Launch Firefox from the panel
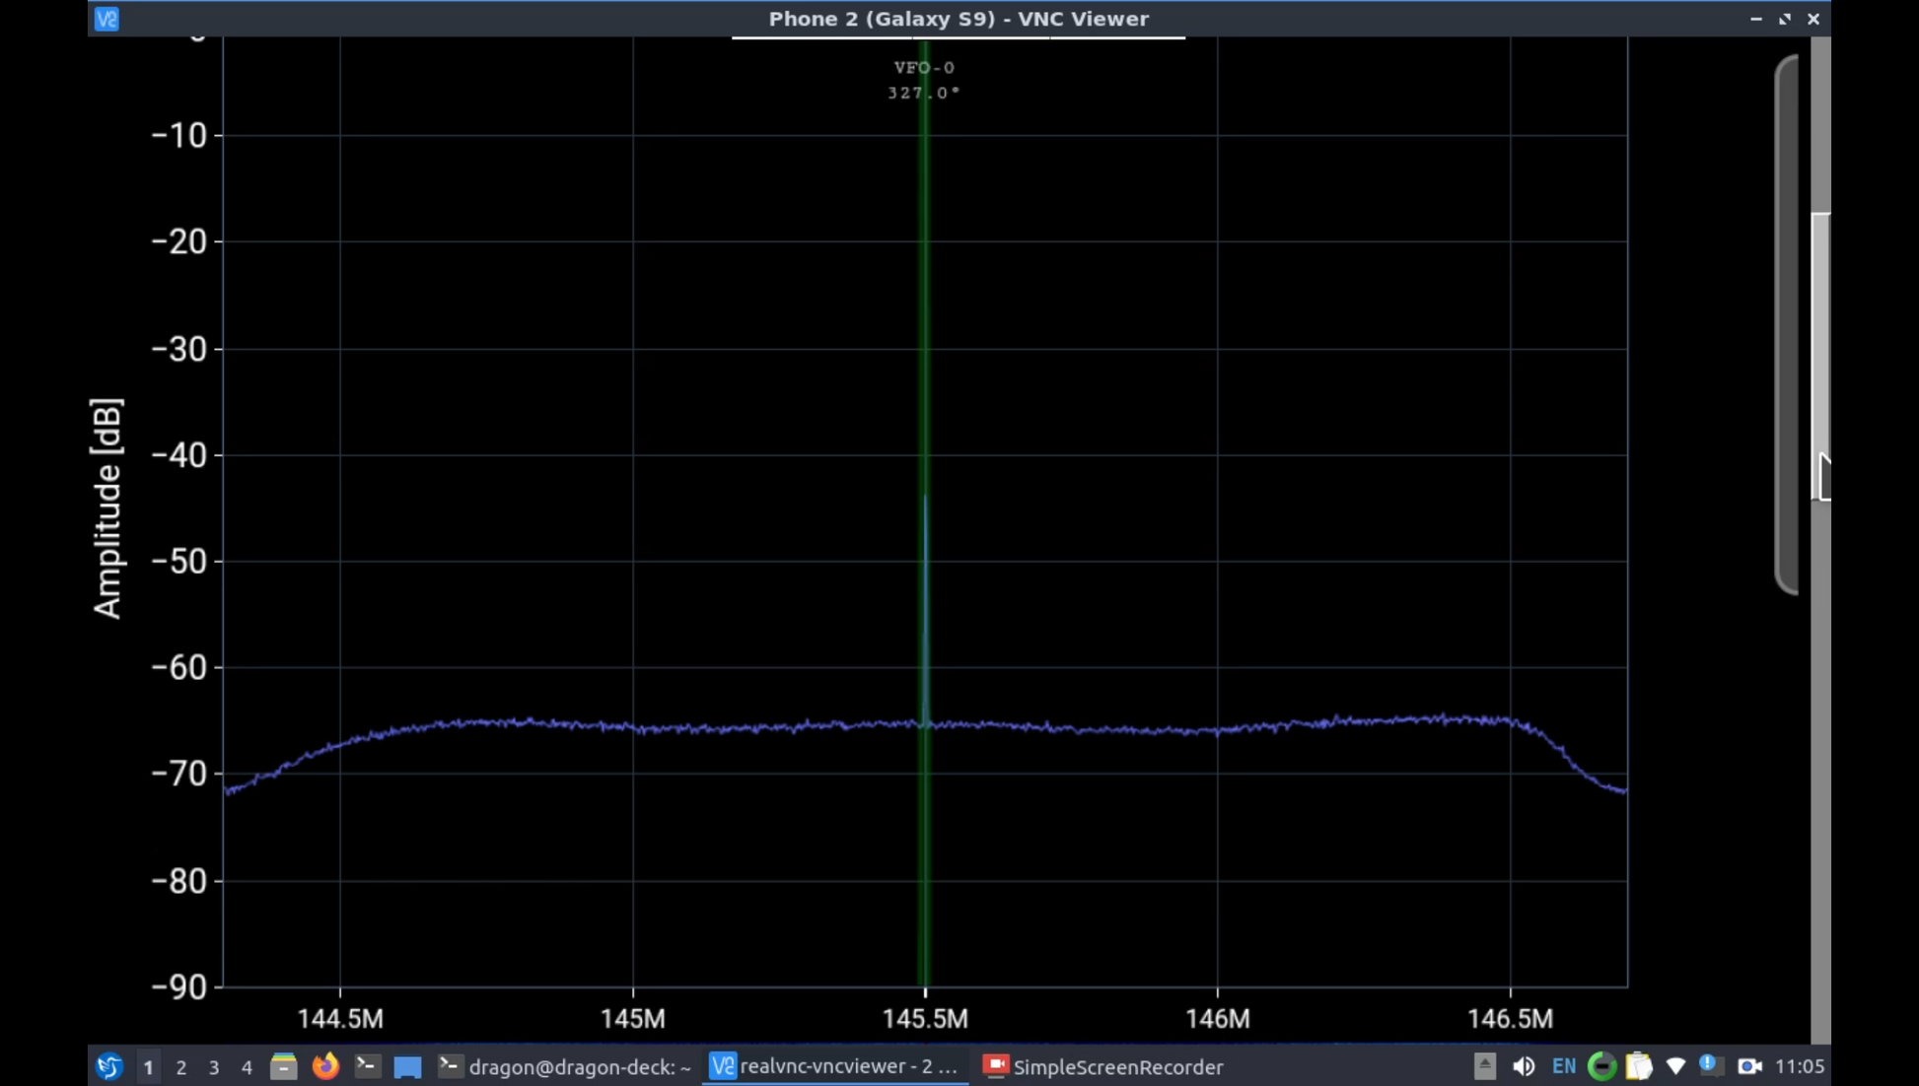 coord(325,1066)
